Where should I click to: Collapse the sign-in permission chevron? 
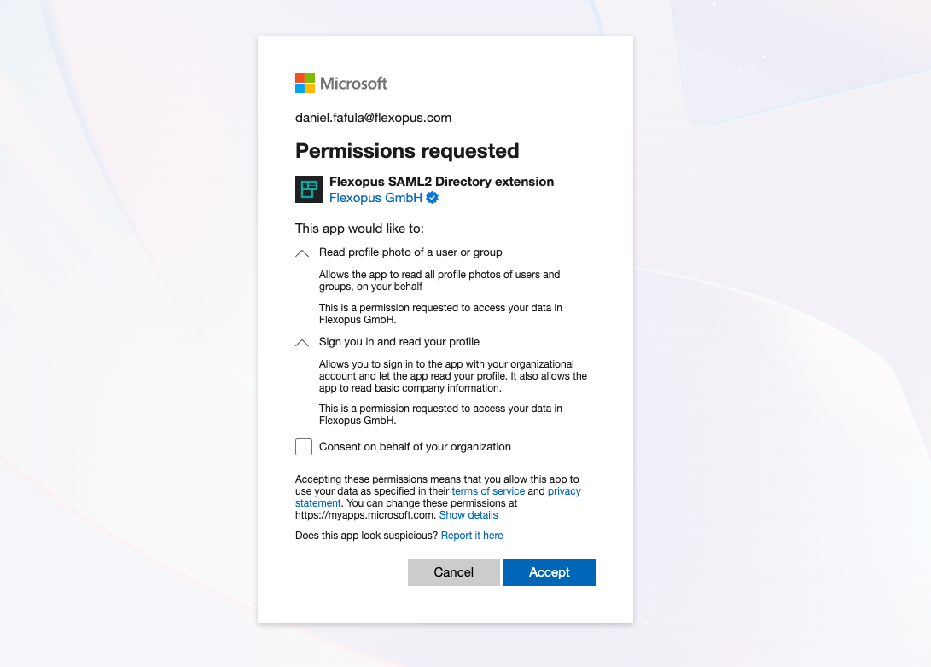(x=302, y=343)
